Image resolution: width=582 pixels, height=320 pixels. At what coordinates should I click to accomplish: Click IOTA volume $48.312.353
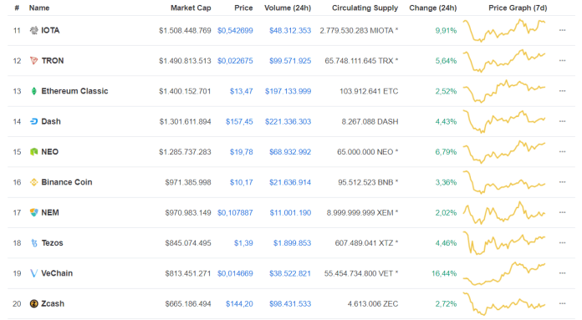pos(290,31)
